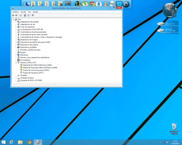This screenshot has width=182, height=145.
Task: Click the lightning bolt icon in dock
Action: (x=99, y=4)
